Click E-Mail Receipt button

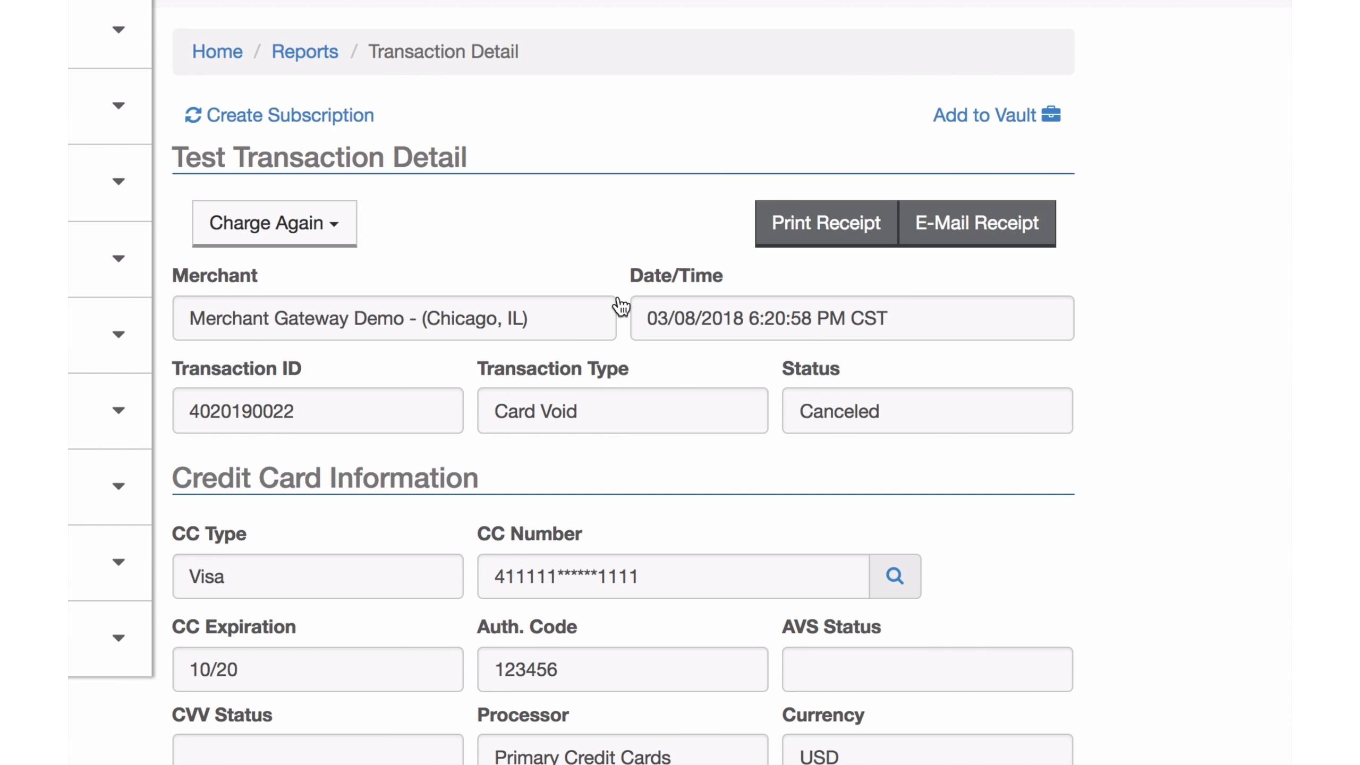(976, 223)
